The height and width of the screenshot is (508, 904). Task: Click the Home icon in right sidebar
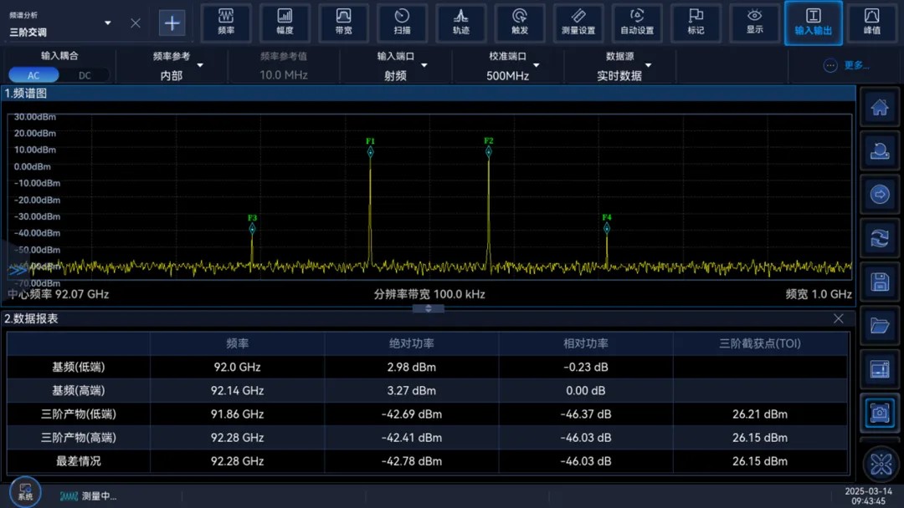[880, 108]
